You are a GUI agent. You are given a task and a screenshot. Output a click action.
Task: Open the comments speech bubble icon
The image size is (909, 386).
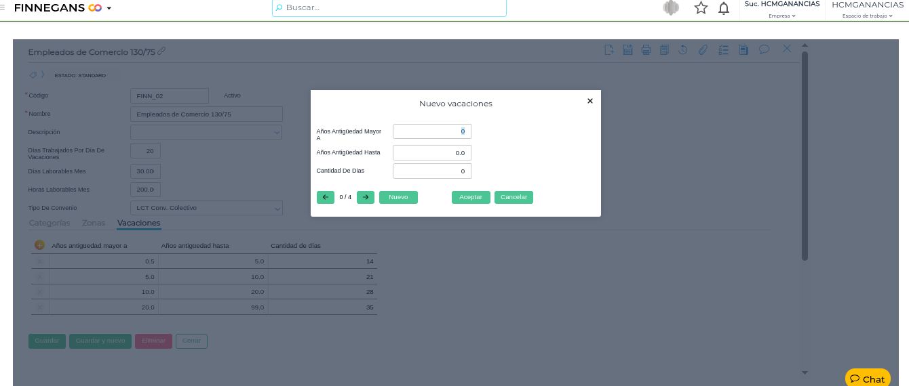click(764, 49)
